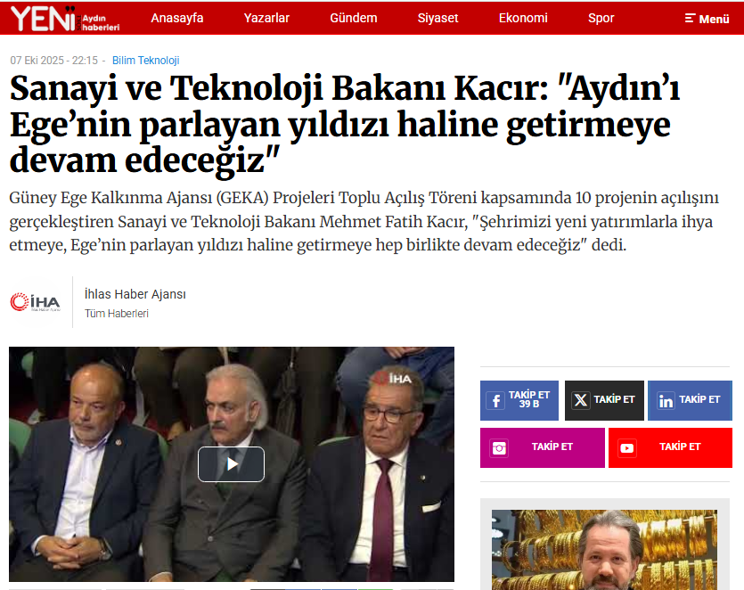Click the article headline about Bakan Kacır
Screen dimensions: 744x590
[x=345, y=125]
